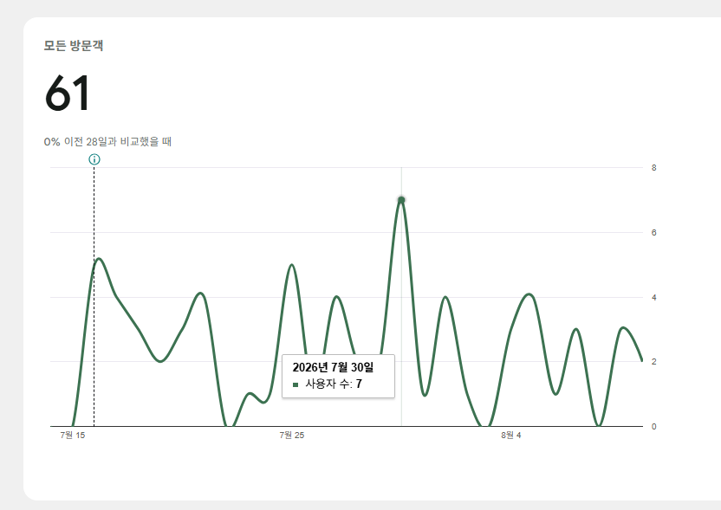
Task: Click the '7월 15' x-axis label
Action: coord(73,436)
